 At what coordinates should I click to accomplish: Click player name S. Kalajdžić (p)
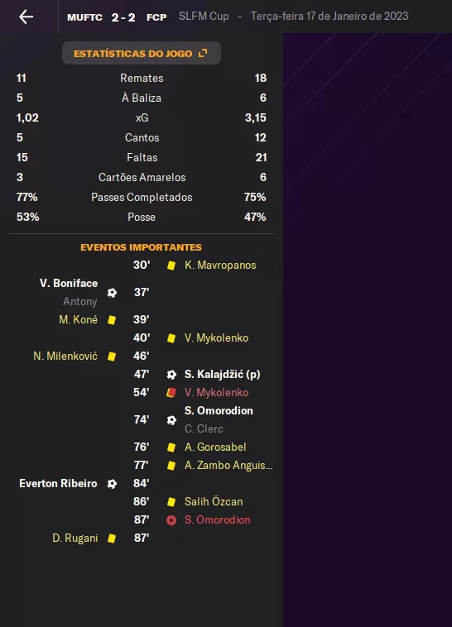tap(222, 375)
